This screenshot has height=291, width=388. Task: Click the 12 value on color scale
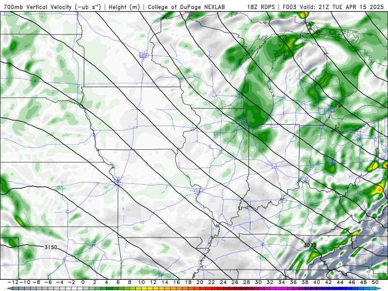153,282
